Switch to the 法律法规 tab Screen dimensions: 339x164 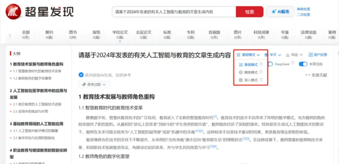point(309,35)
